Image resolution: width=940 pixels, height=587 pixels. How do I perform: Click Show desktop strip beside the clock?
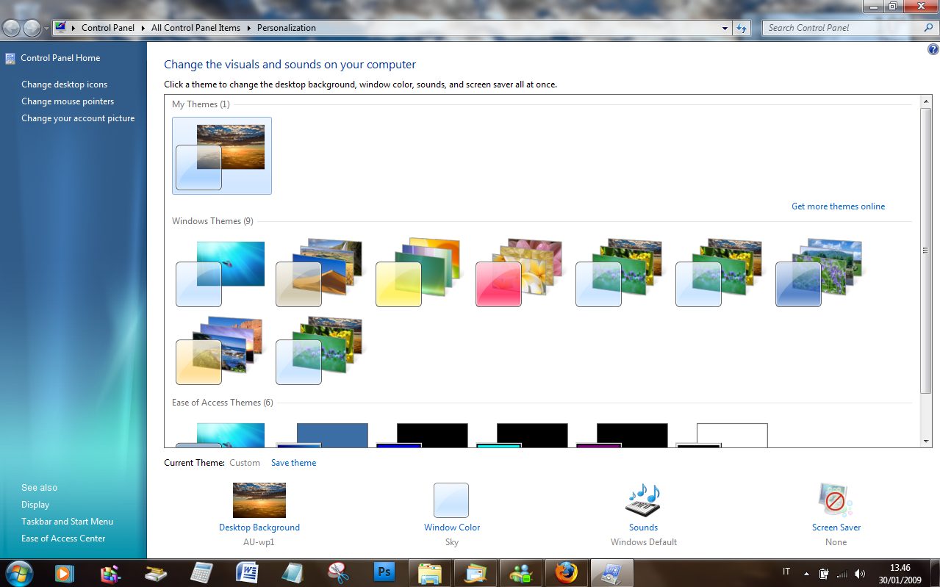coord(934,573)
